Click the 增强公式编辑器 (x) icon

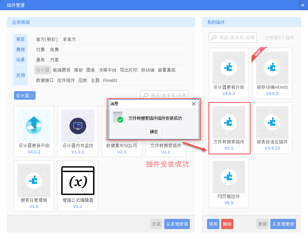click(x=78, y=180)
